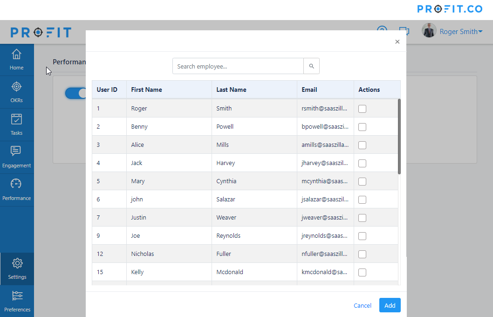Open the Home sidebar item
The width and height of the screenshot is (493, 317).
(x=17, y=60)
